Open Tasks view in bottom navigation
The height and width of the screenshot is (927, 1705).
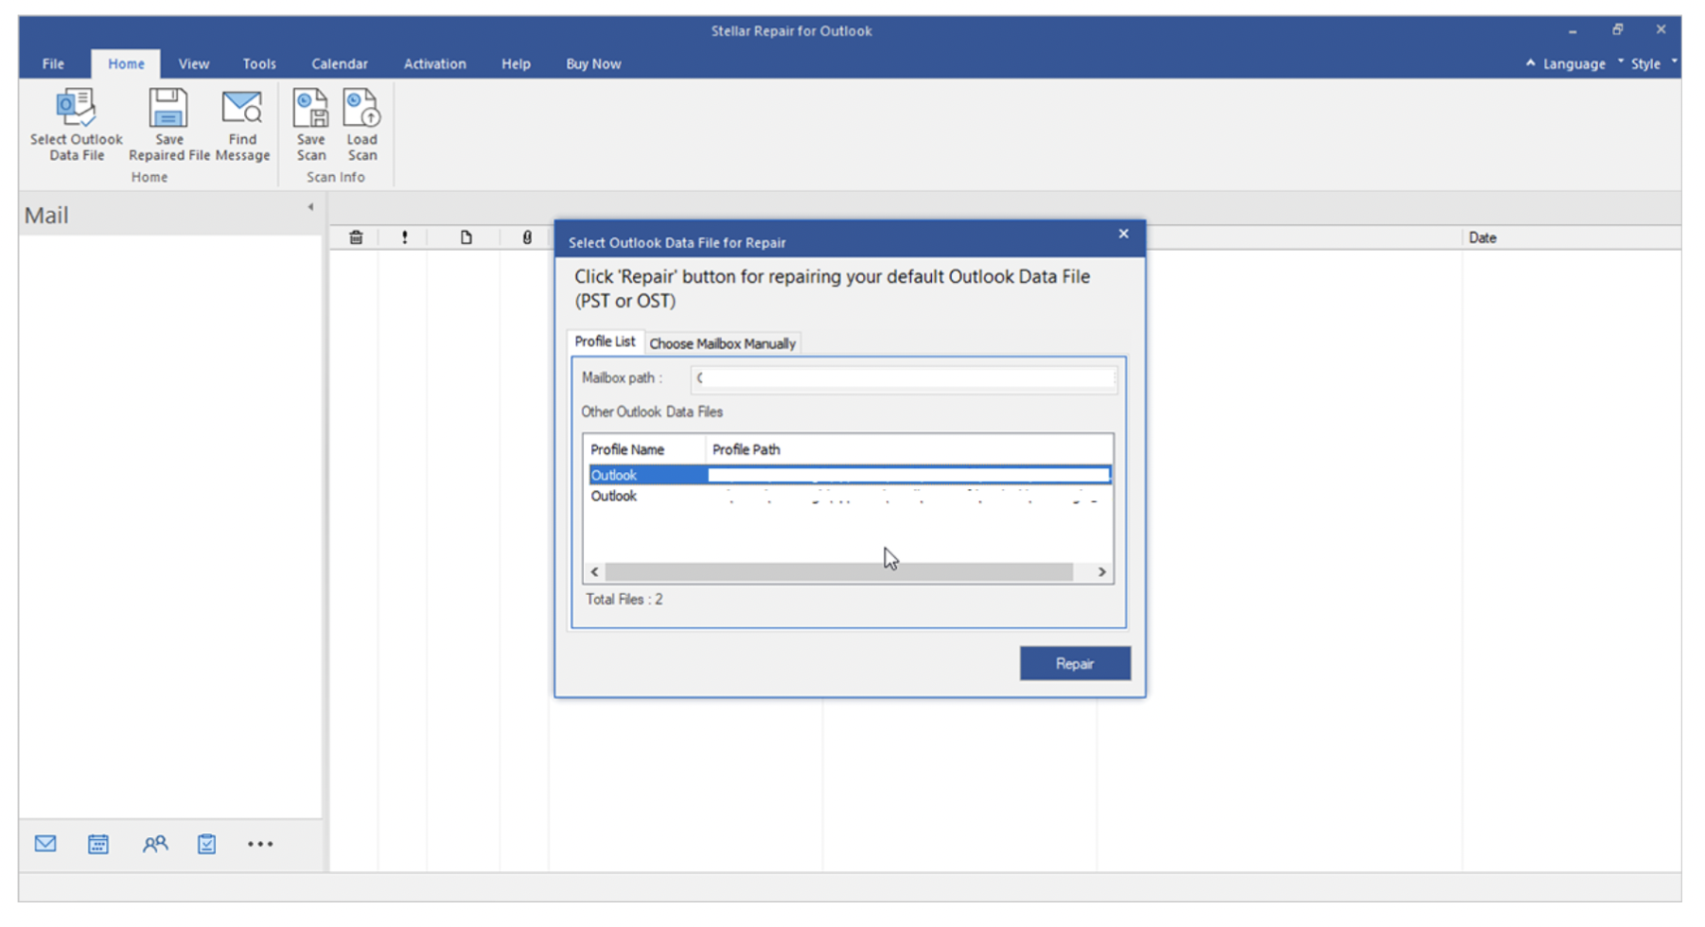[x=206, y=844]
